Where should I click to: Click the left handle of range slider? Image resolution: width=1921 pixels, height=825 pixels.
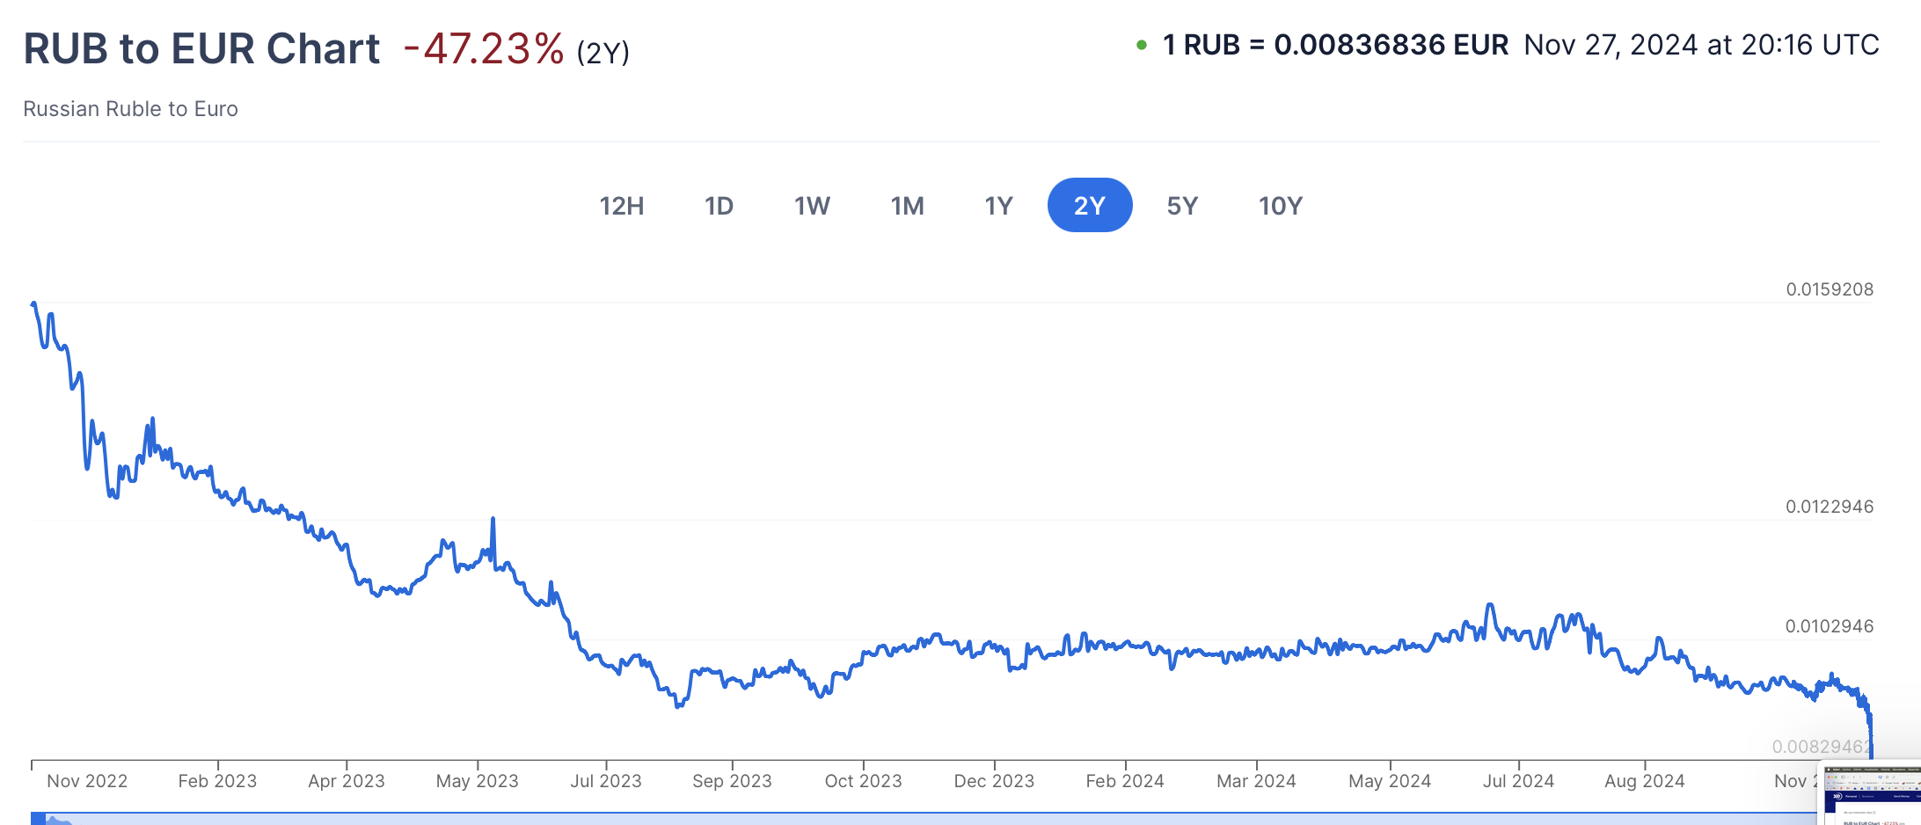tap(38, 819)
